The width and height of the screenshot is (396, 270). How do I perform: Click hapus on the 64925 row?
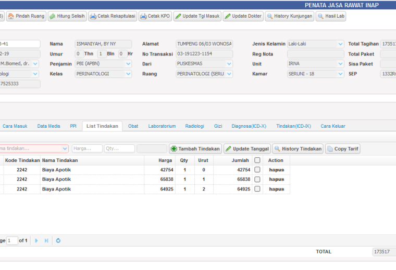[x=277, y=189]
